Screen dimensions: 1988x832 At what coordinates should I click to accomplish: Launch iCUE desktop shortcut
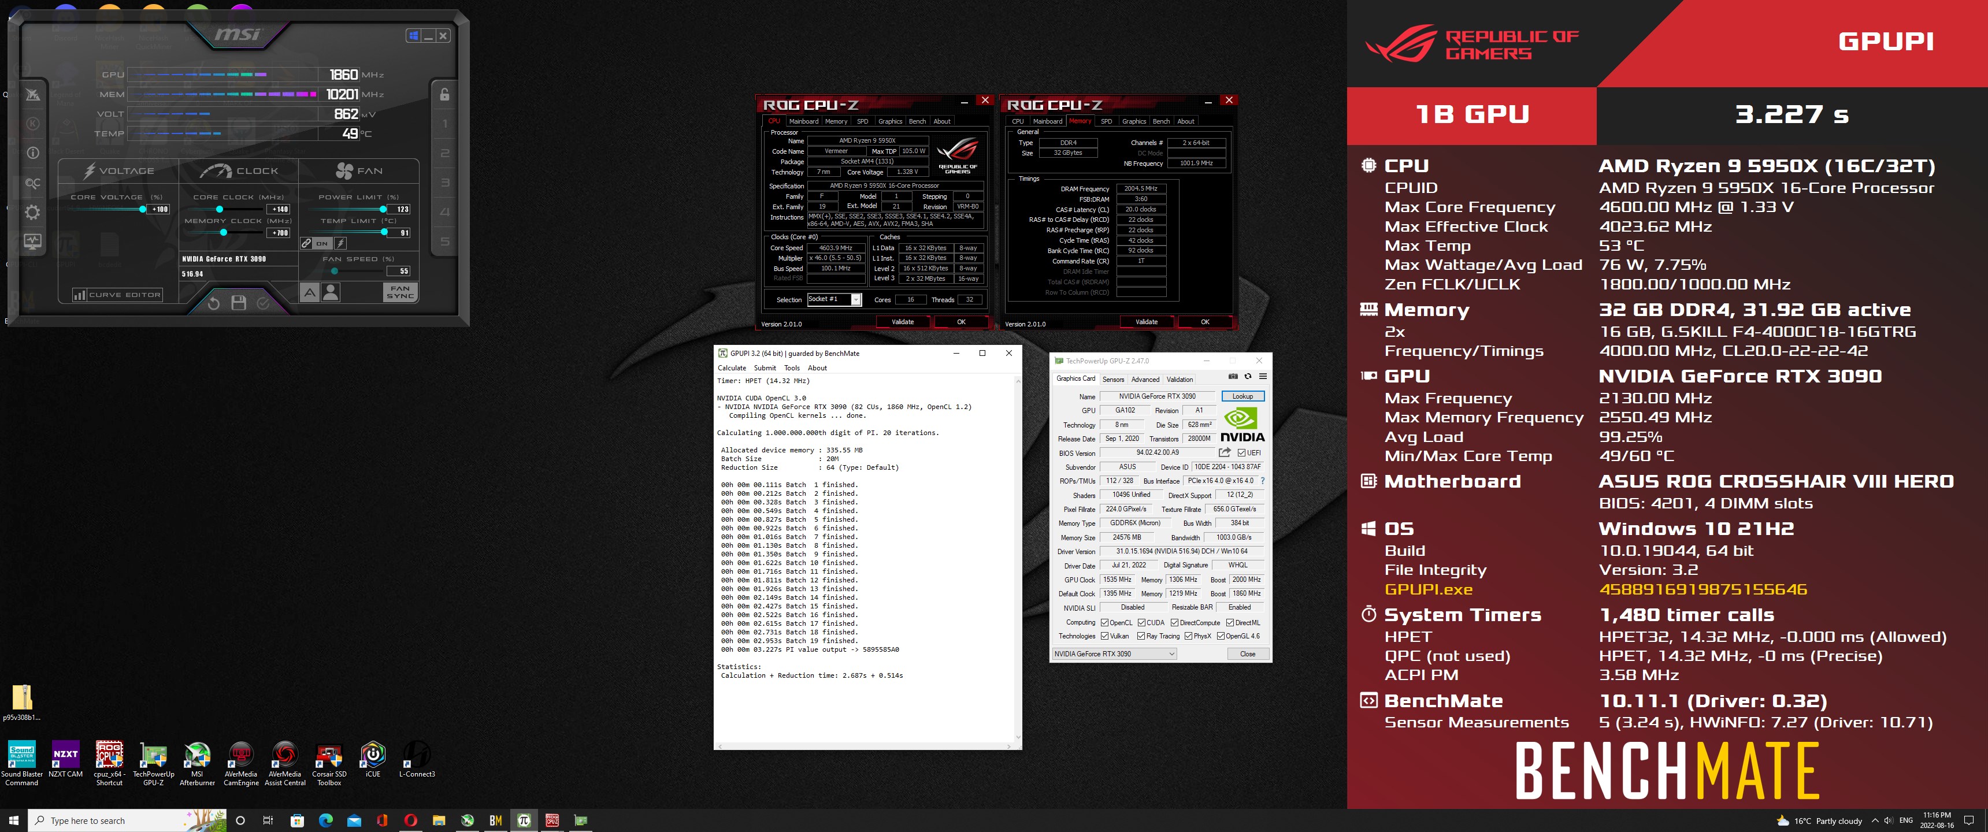373,760
